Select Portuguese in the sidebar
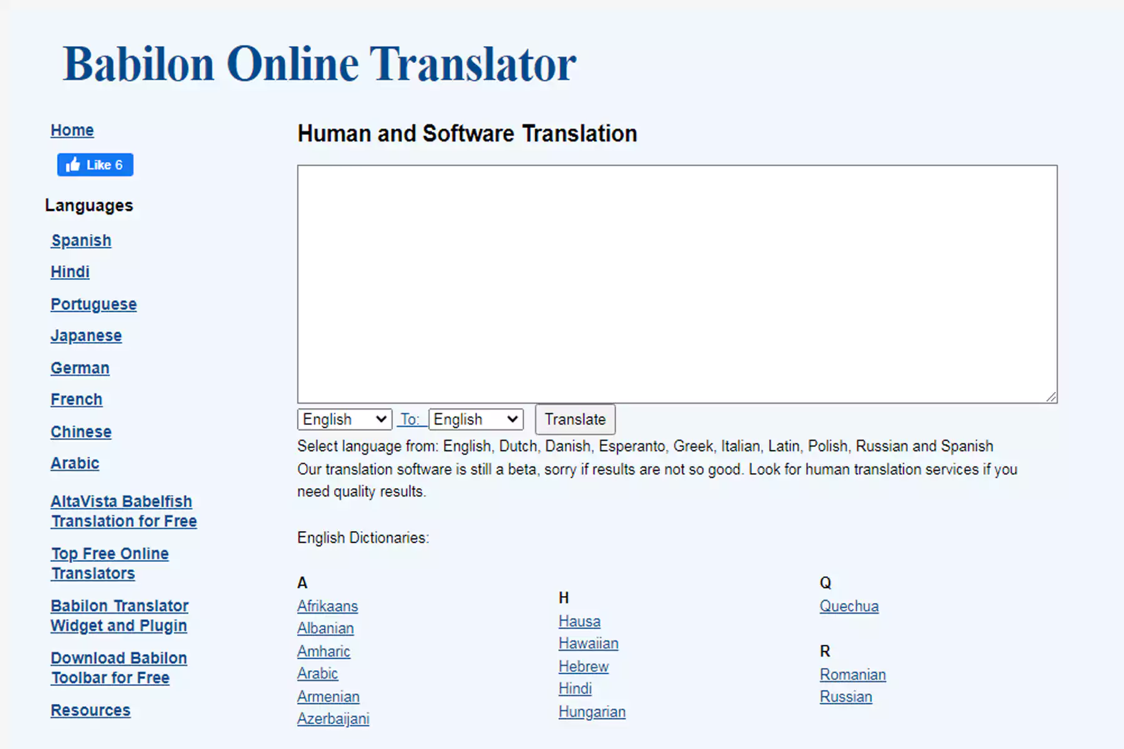The height and width of the screenshot is (749, 1124). point(94,305)
